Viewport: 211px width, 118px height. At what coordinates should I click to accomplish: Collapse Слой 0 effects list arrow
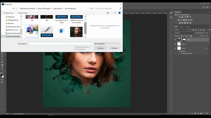[x=209, y=48]
